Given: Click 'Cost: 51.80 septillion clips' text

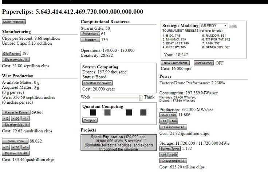Looking at the screenshot, I should coord(25,66).
